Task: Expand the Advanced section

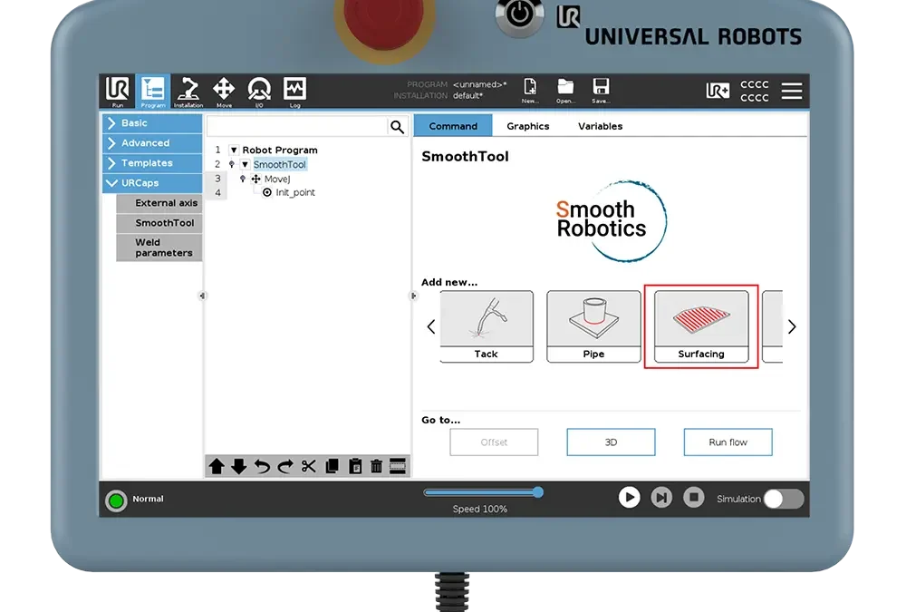Action: pos(152,143)
